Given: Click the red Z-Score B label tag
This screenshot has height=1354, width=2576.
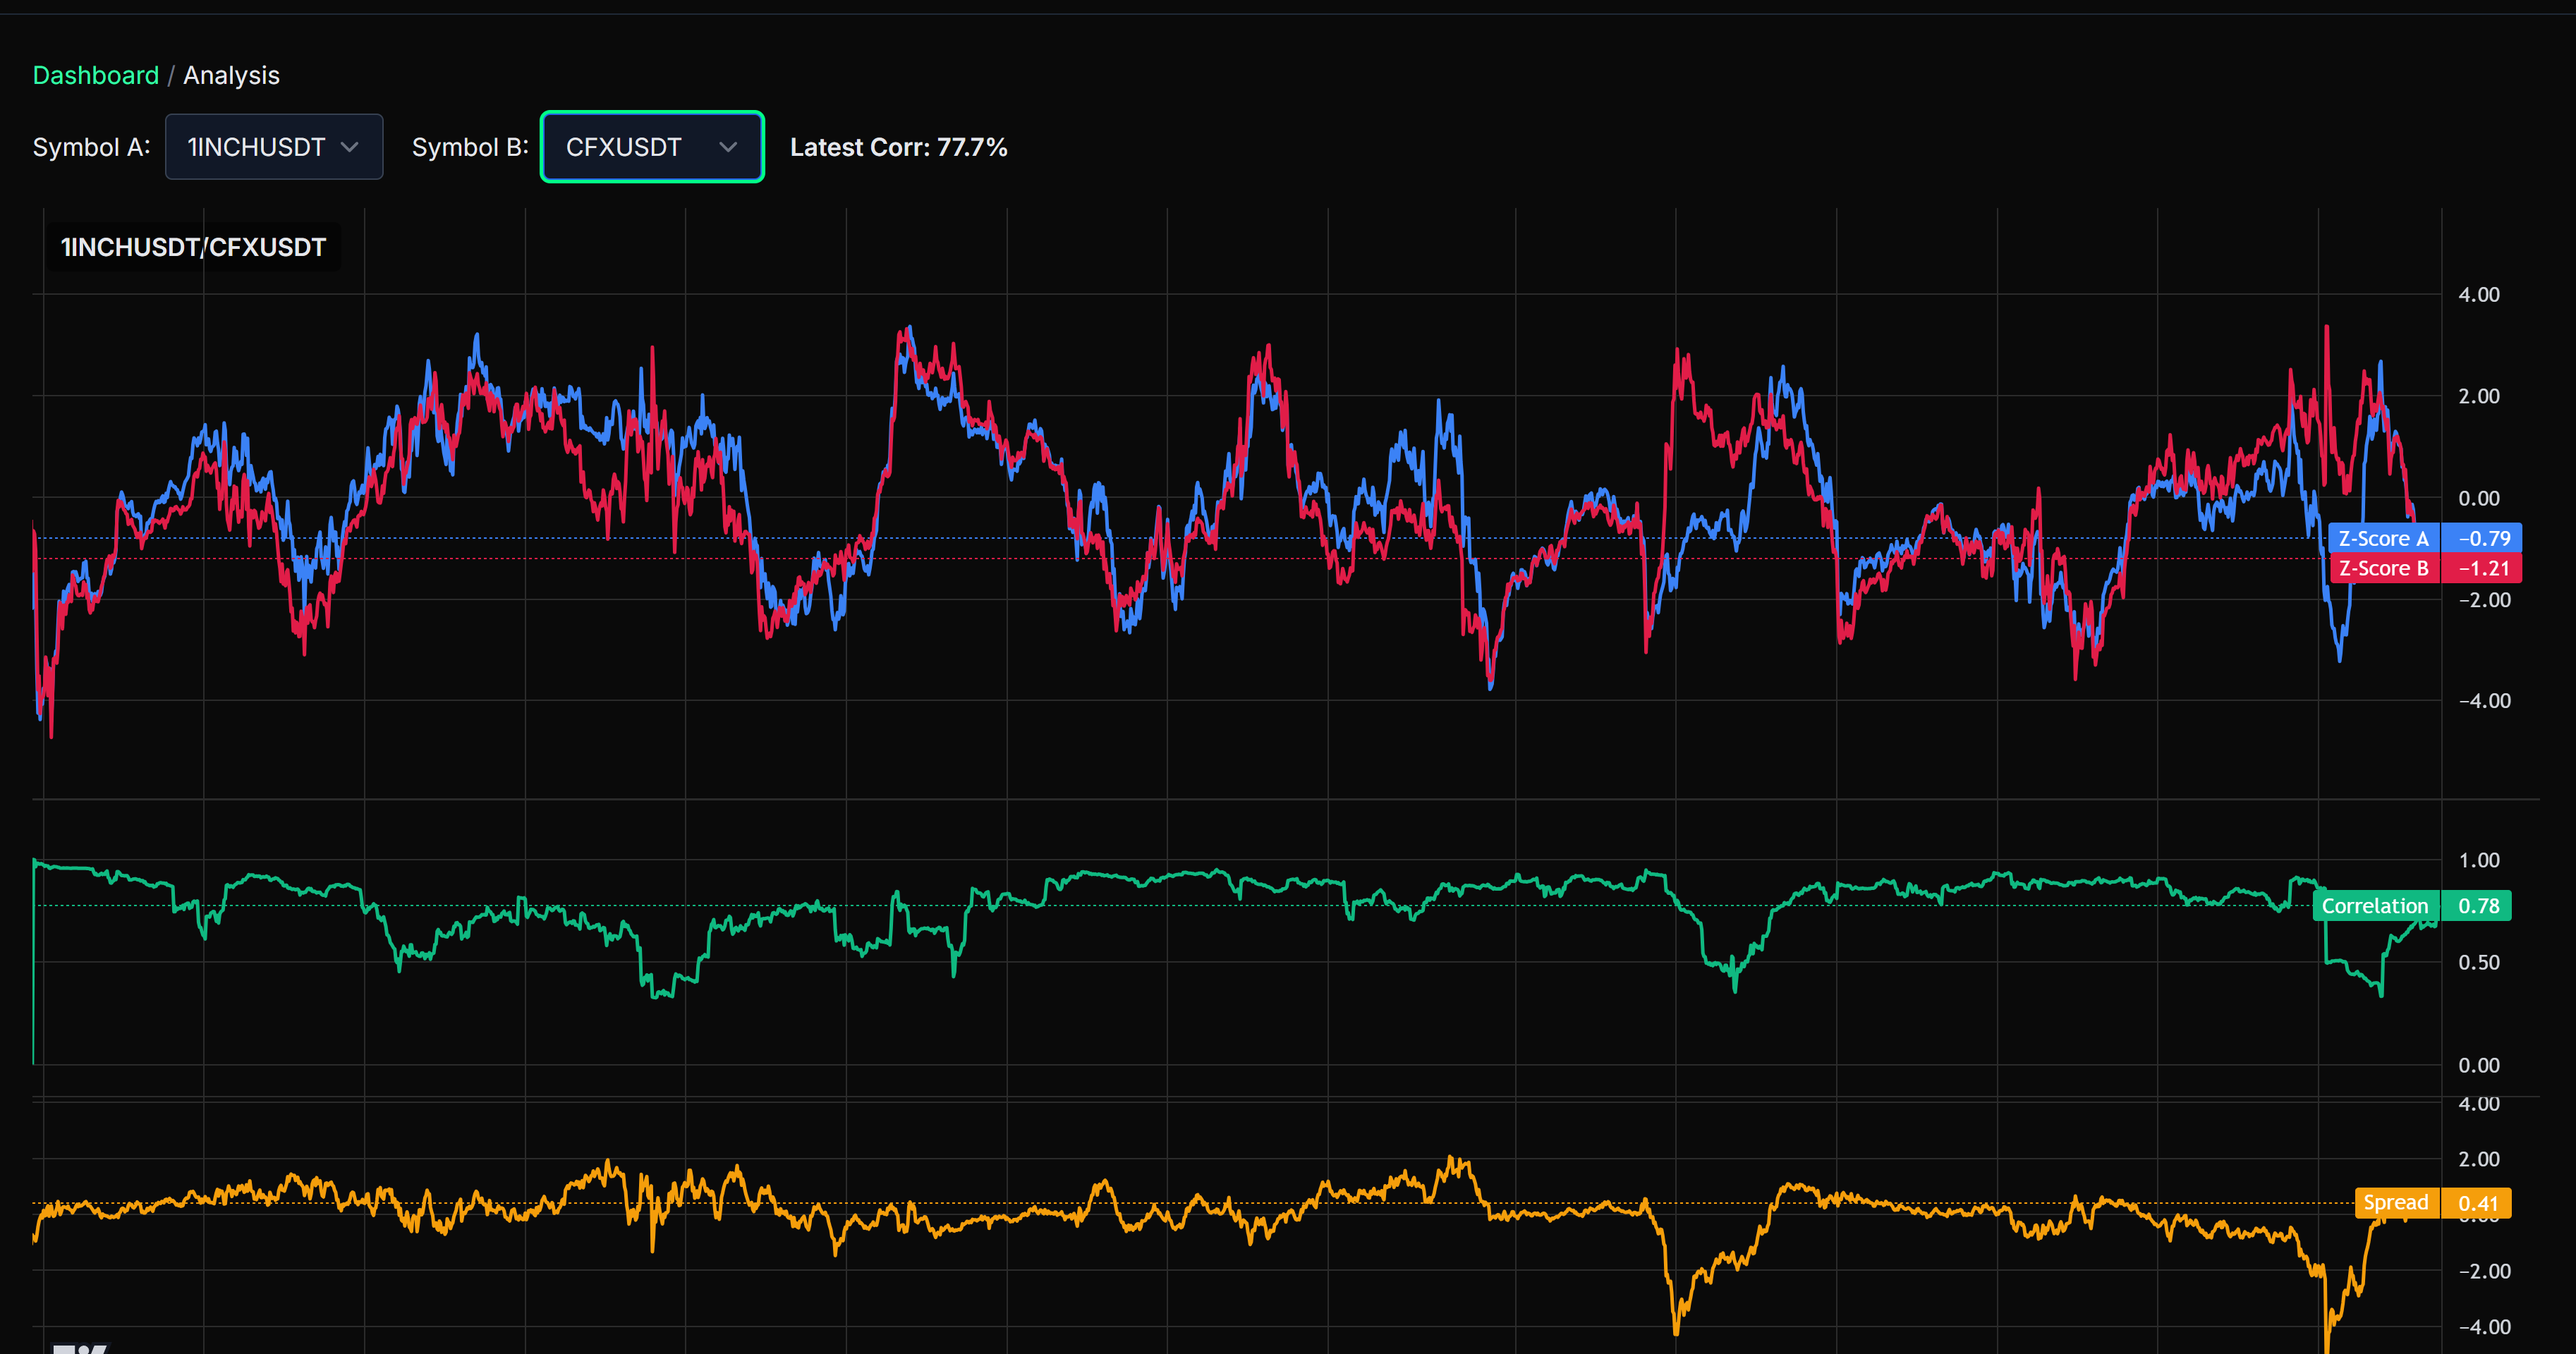Looking at the screenshot, I should (x=2383, y=568).
